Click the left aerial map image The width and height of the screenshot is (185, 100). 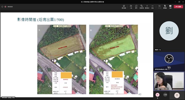[62, 59]
